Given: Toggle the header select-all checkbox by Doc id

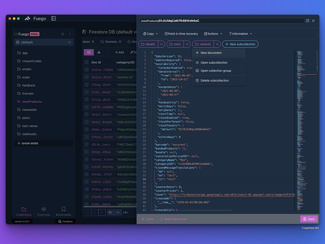Looking at the screenshot, I should [87, 62].
